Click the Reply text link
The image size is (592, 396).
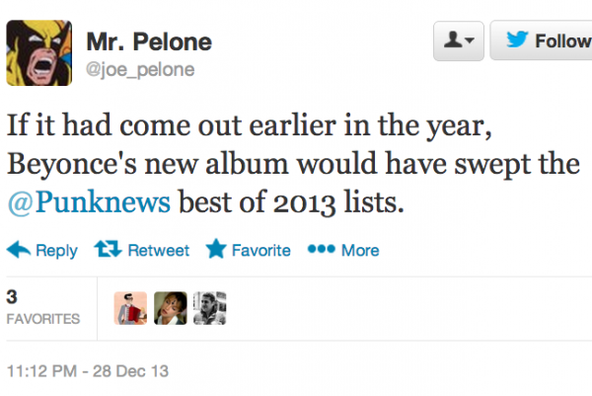coord(56,250)
